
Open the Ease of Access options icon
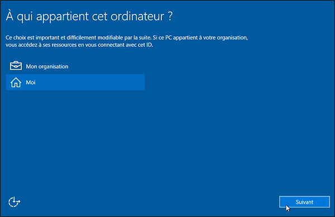[x=14, y=202]
